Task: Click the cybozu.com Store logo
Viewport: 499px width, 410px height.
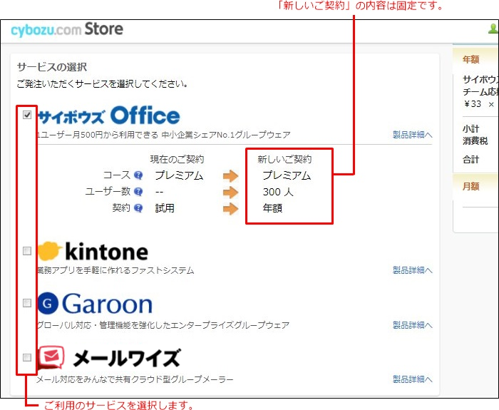Action: [x=67, y=30]
